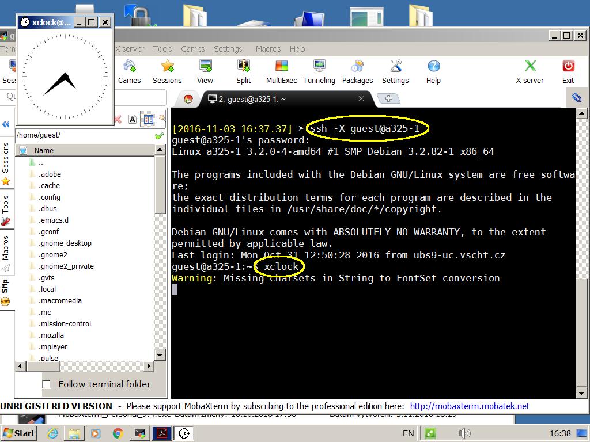Select the Sftp vertical sidebar tab
590x442 pixels.
pyautogui.click(x=6, y=292)
